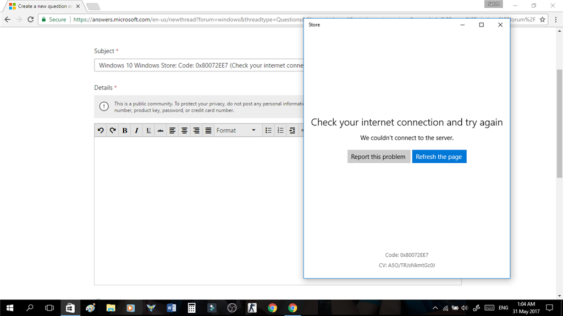Viewport: 563px width, 316px height.
Task: Open Microsoft Word from the taskbar
Action: (172, 308)
